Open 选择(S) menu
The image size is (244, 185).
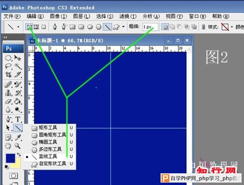(x=105, y=16)
